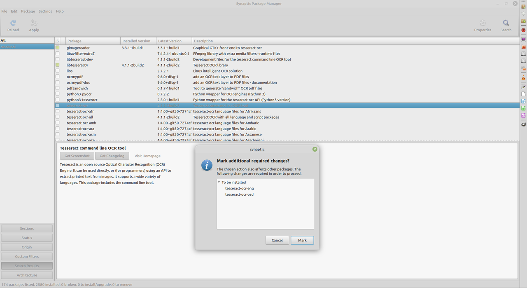Select tesseract-ocr-eng in the dialog list
The width and height of the screenshot is (527, 288).
[x=239, y=188]
